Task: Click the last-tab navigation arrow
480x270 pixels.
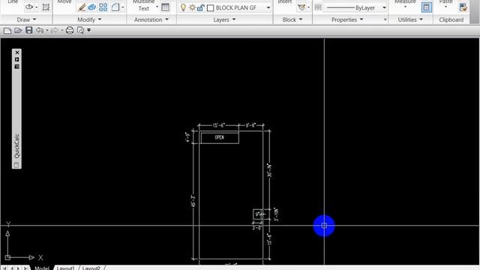Action: 25,268
